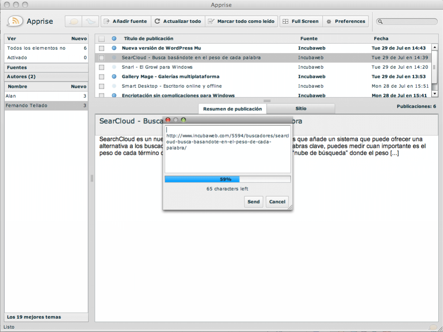Click the publication list scroll-up arrow

pyautogui.click(x=435, y=47)
